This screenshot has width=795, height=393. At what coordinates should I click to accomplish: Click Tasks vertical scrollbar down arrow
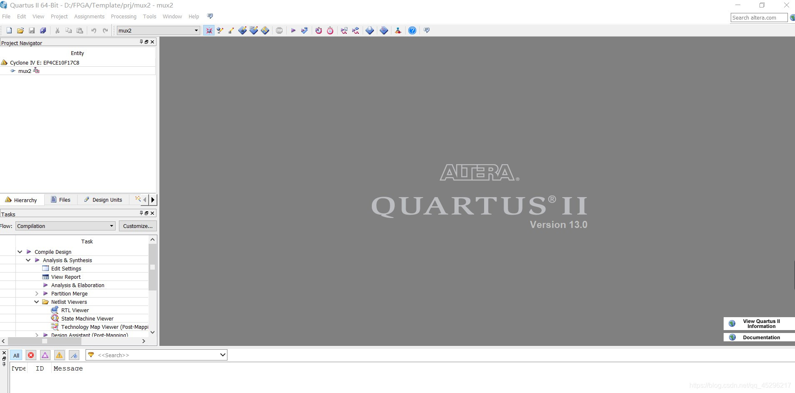152,332
